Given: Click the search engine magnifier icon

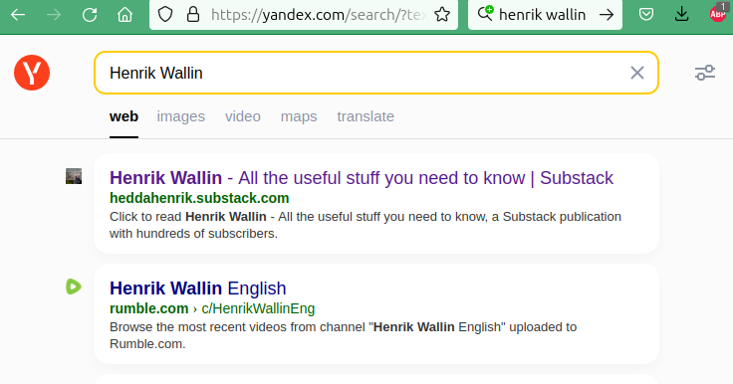Looking at the screenshot, I should click(x=485, y=14).
